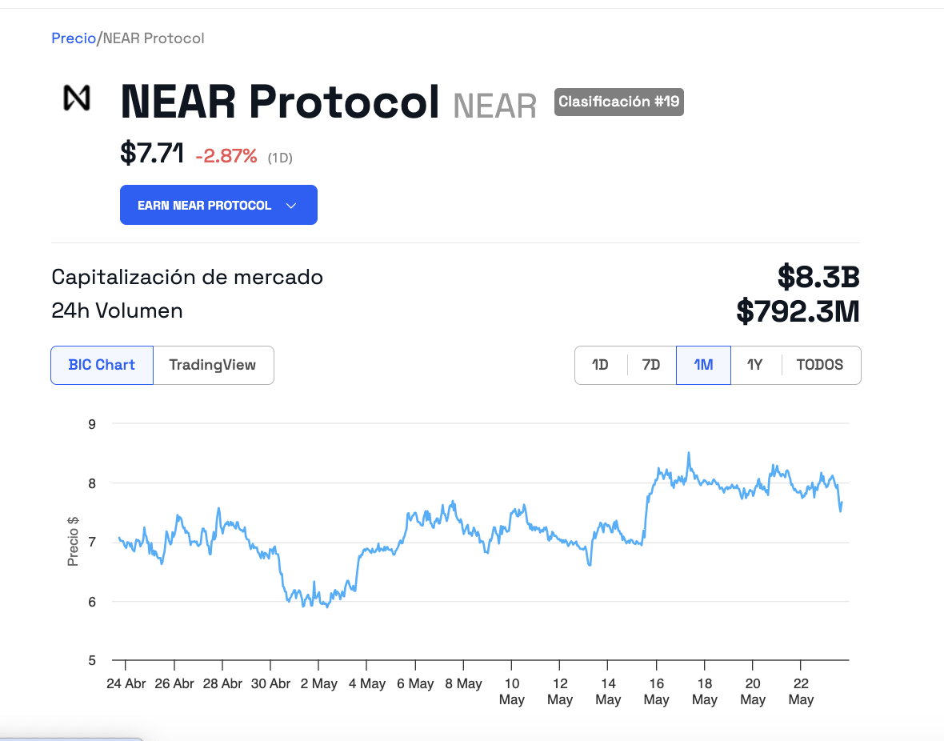
Task: Select the 1Y time range
Action: [754, 365]
